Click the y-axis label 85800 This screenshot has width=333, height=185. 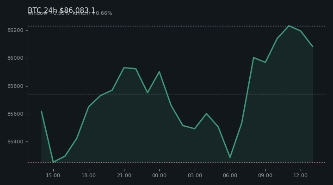click(x=15, y=86)
